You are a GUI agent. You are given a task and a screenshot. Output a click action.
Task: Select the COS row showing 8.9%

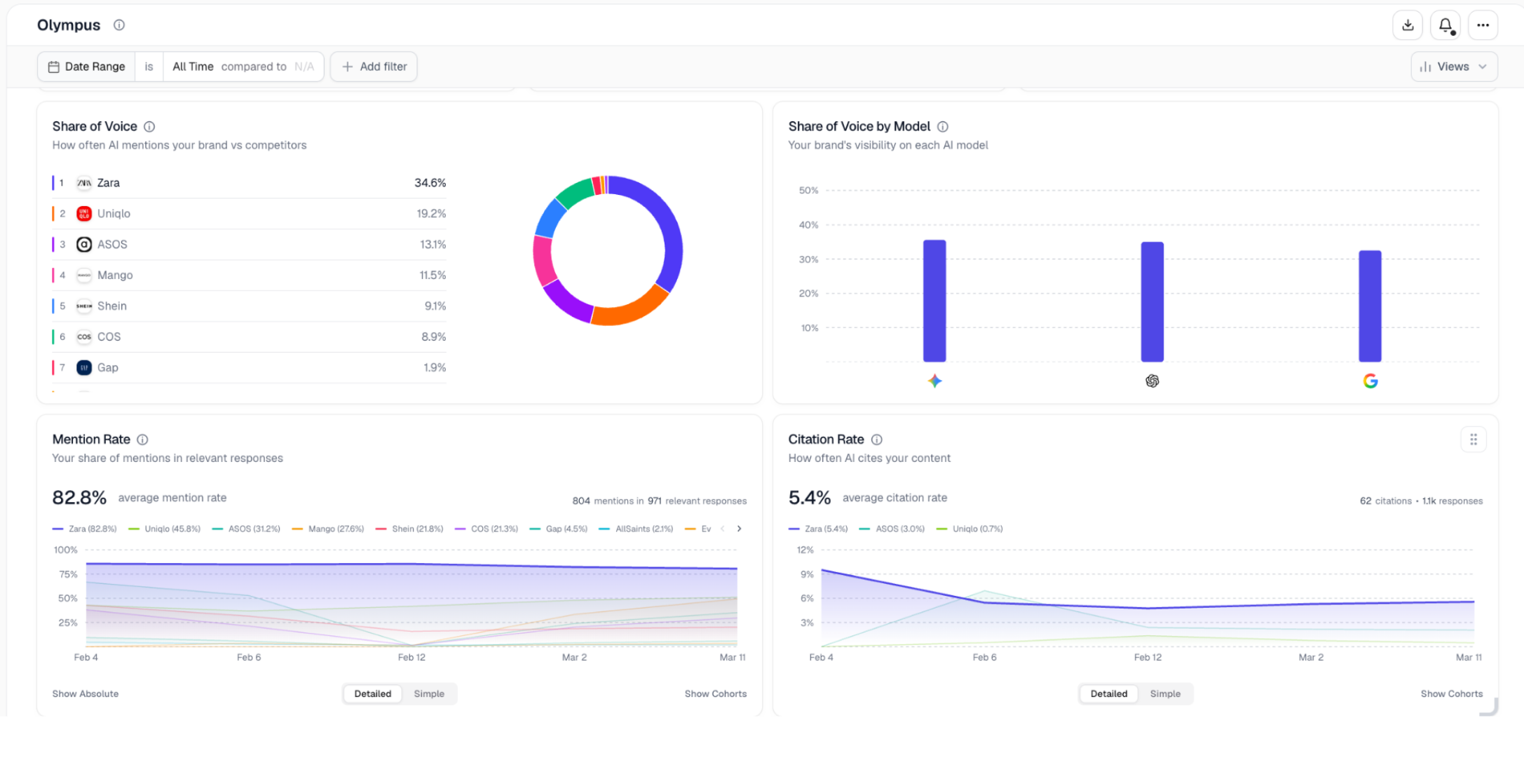coord(250,337)
